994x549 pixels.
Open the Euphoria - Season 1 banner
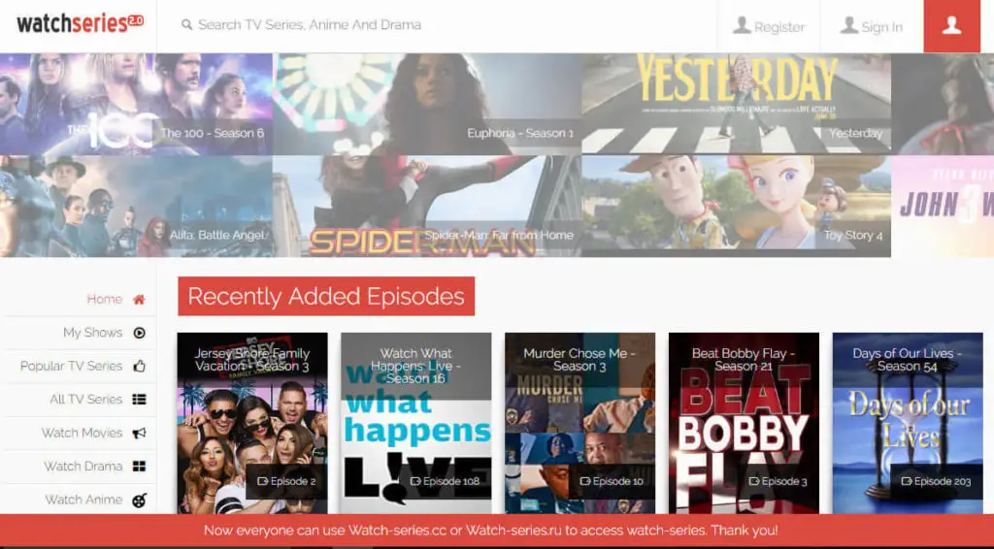[427, 104]
